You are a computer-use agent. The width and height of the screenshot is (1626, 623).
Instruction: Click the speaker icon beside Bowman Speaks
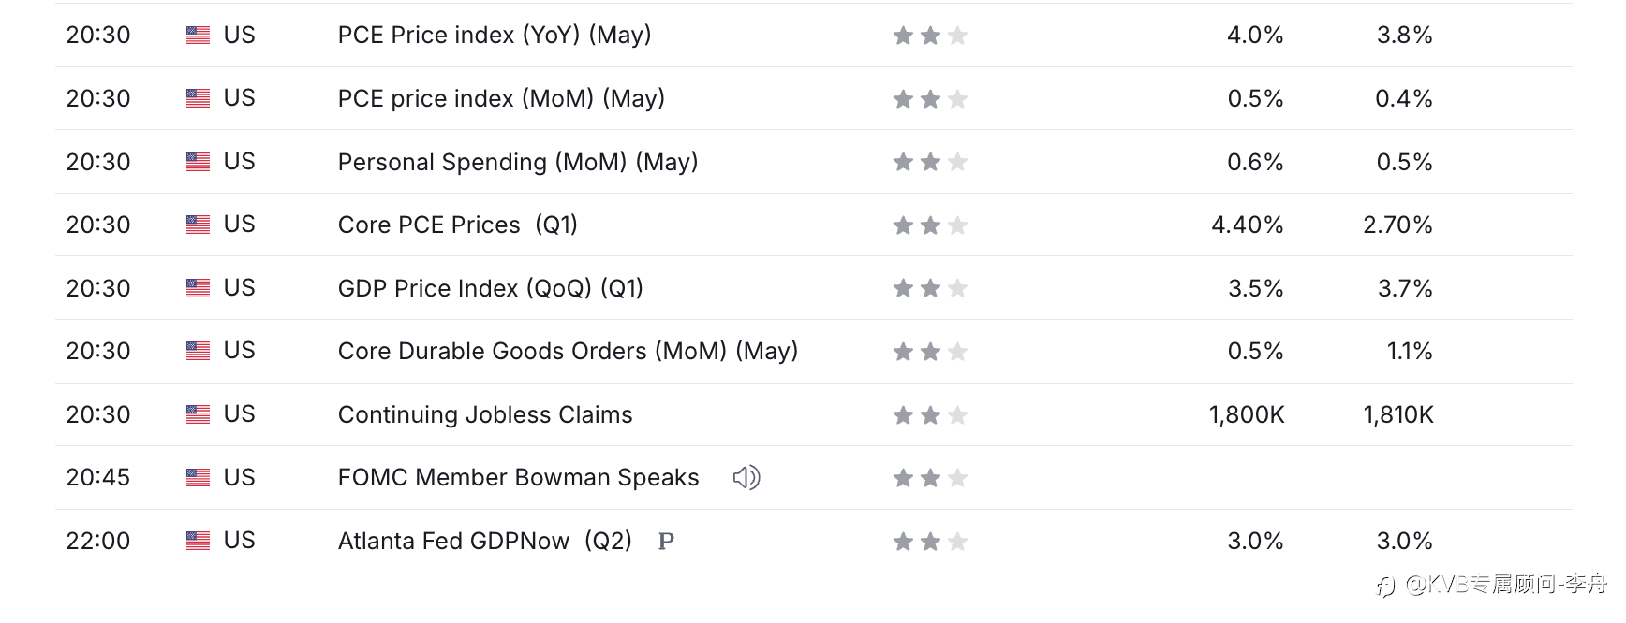746,478
